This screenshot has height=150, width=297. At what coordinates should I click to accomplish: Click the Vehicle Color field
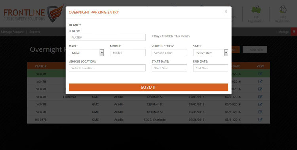coord(169,53)
